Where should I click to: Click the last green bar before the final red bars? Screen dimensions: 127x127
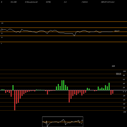point(109,87)
